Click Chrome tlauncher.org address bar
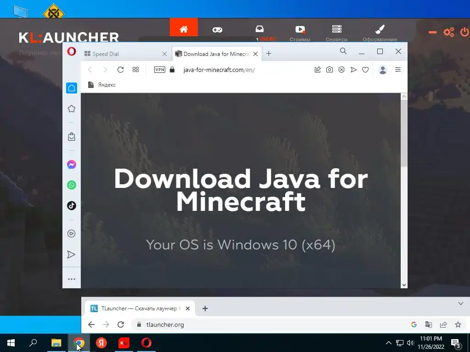This screenshot has width=470, height=352. 270,324
